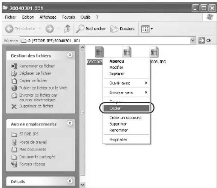Click the task pane scroll down arrow
Image resolution: width=217 pixels, height=188 pixels.
pos(83,185)
